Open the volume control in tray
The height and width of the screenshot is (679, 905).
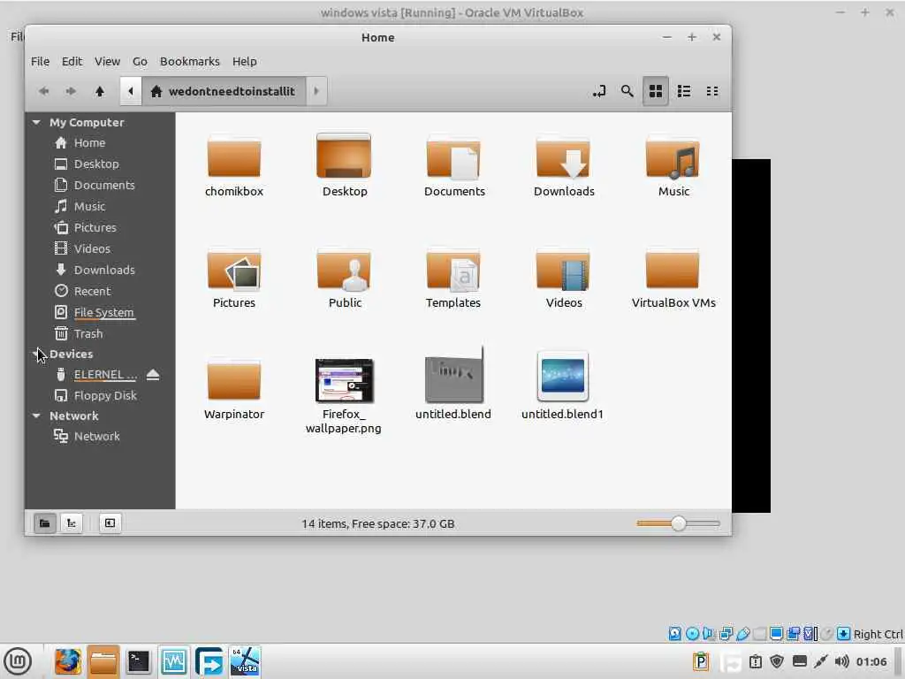[842, 661]
